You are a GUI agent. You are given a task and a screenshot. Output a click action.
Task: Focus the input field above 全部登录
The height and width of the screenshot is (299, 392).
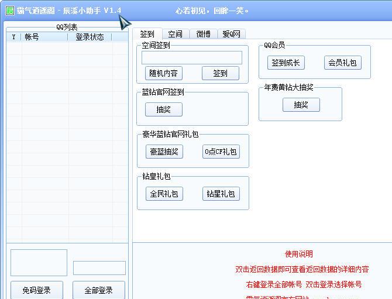click(99, 268)
